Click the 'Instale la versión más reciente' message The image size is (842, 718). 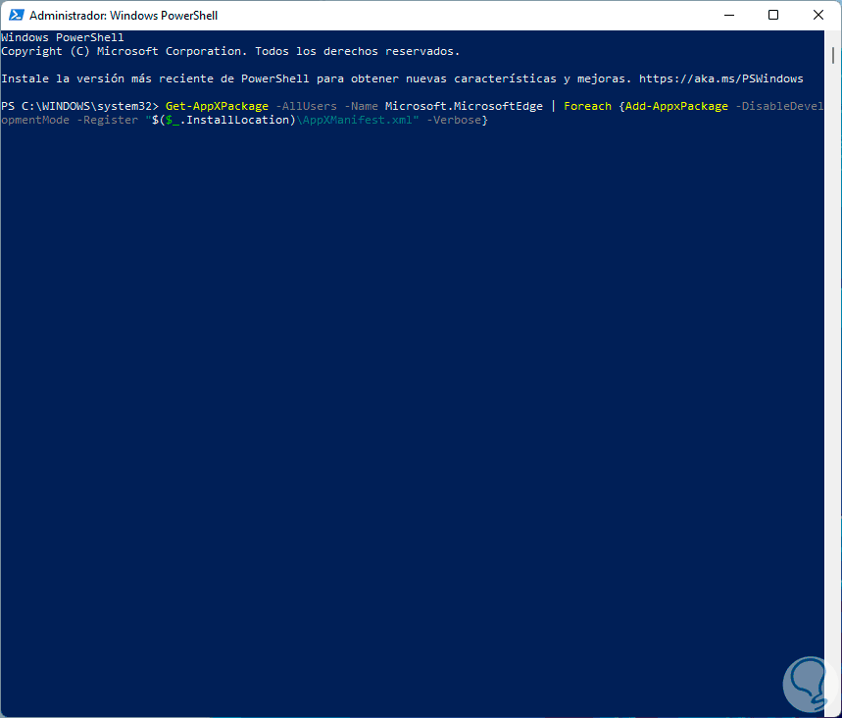click(x=402, y=78)
